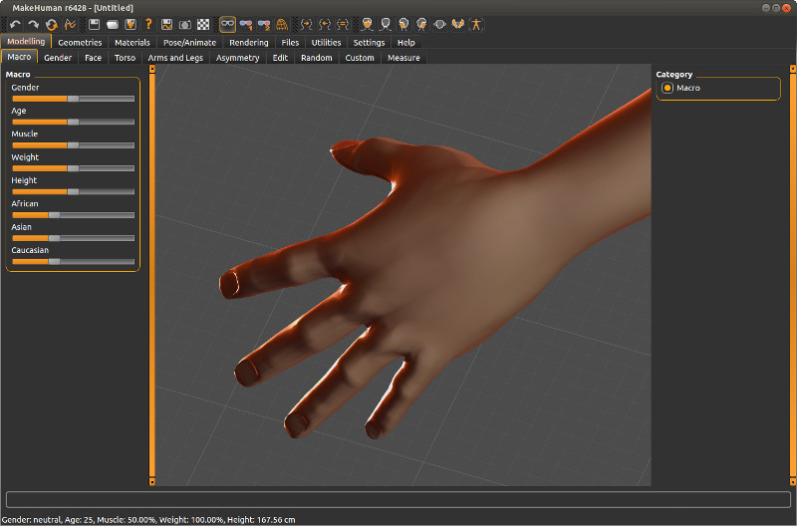Screen dimensions: 797x526
Task: Select 3D glasses stereo mode 1 icon
Action: pyautogui.click(x=246, y=24)
